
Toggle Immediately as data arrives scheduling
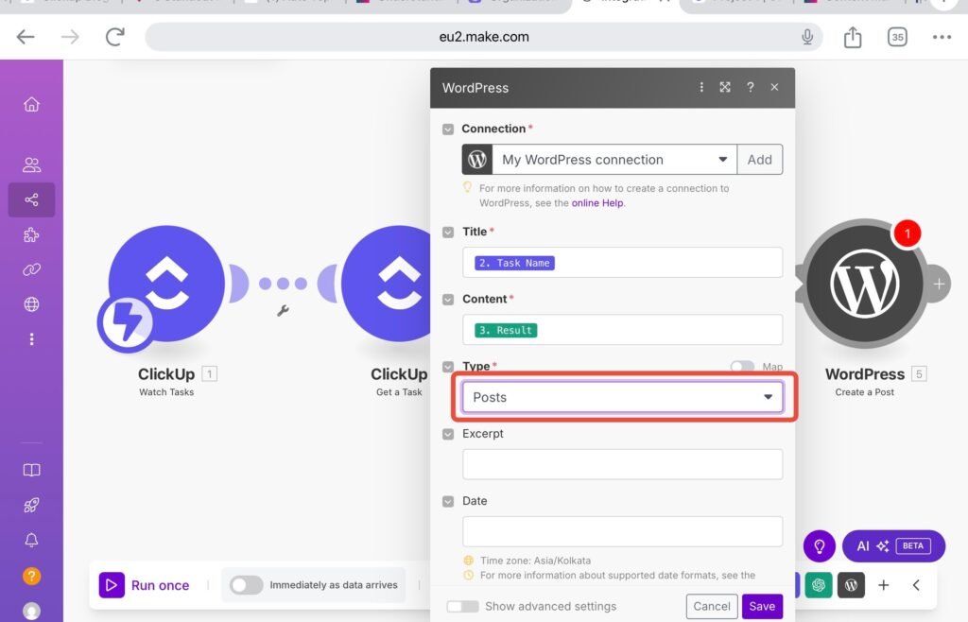[247, 585]
